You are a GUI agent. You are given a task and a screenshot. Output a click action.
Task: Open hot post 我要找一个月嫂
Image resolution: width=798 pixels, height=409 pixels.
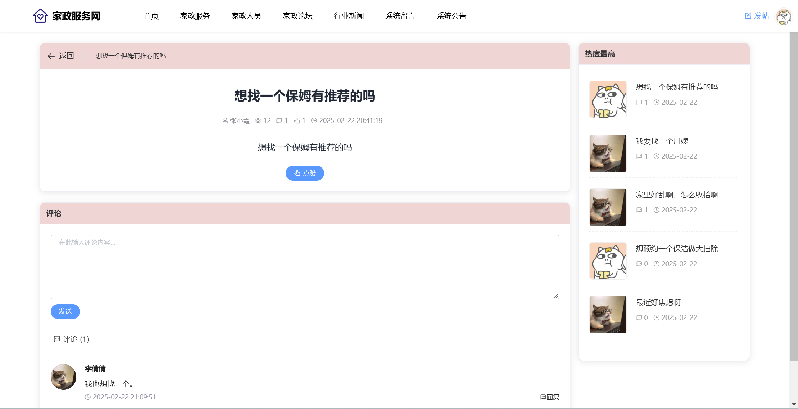click(x=662, y=141)
